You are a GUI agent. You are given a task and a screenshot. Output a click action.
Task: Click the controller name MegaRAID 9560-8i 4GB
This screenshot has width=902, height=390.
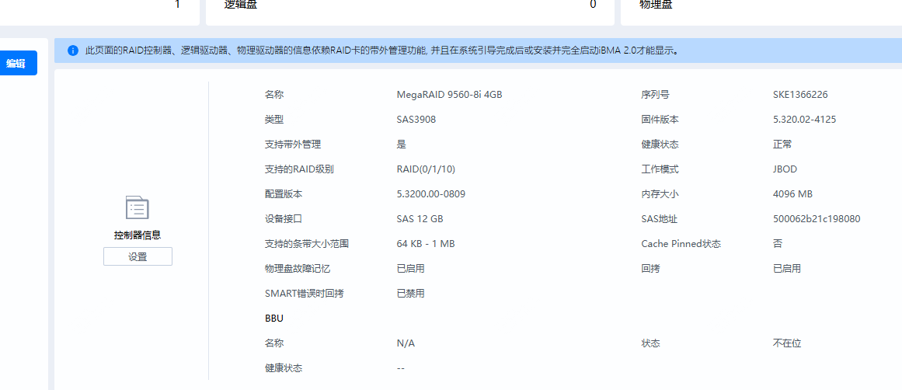pos(449,95)
